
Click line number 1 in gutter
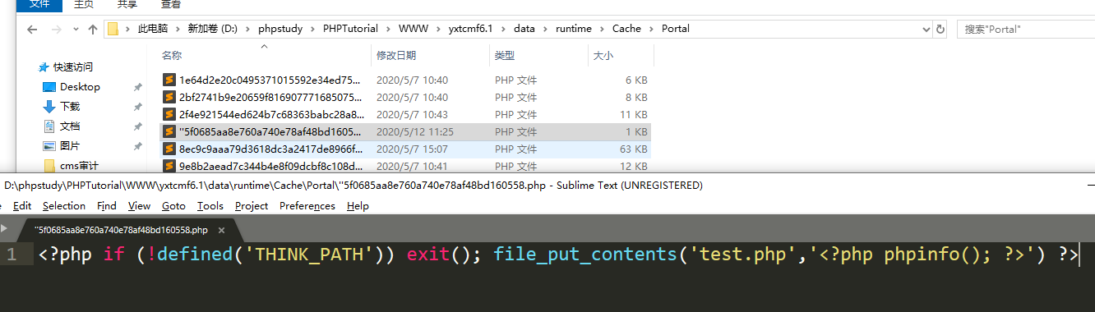(x=11, y=255)
